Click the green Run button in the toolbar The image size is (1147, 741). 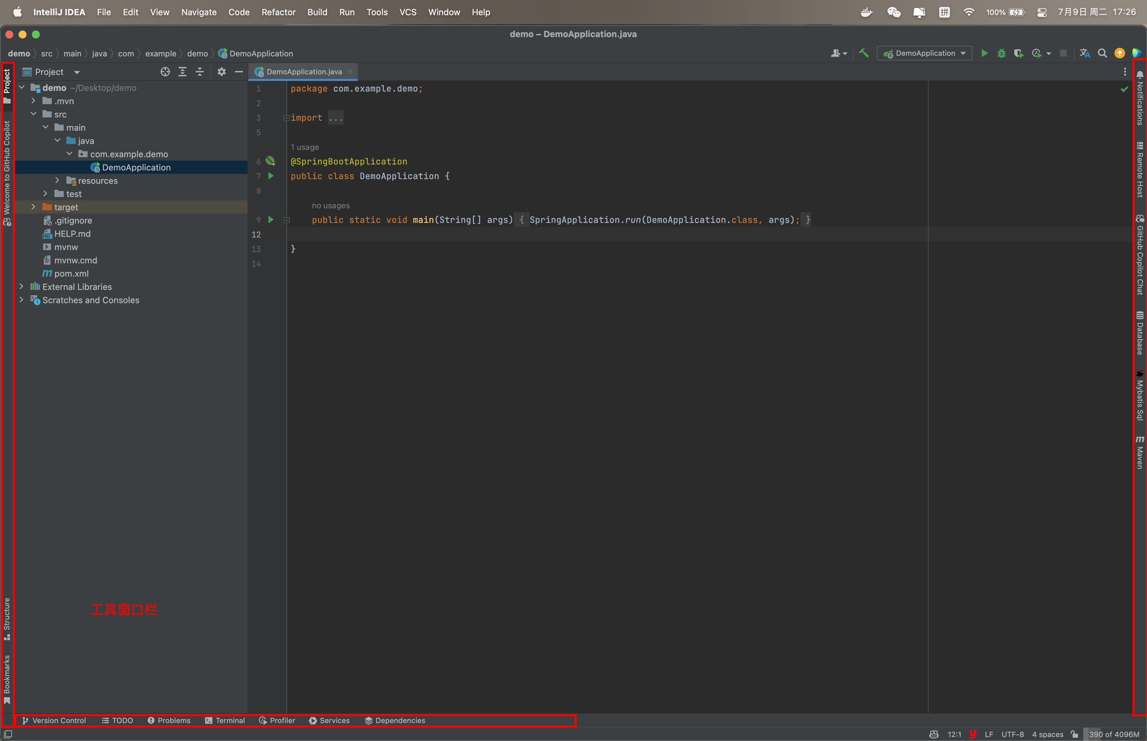point(984,53)
